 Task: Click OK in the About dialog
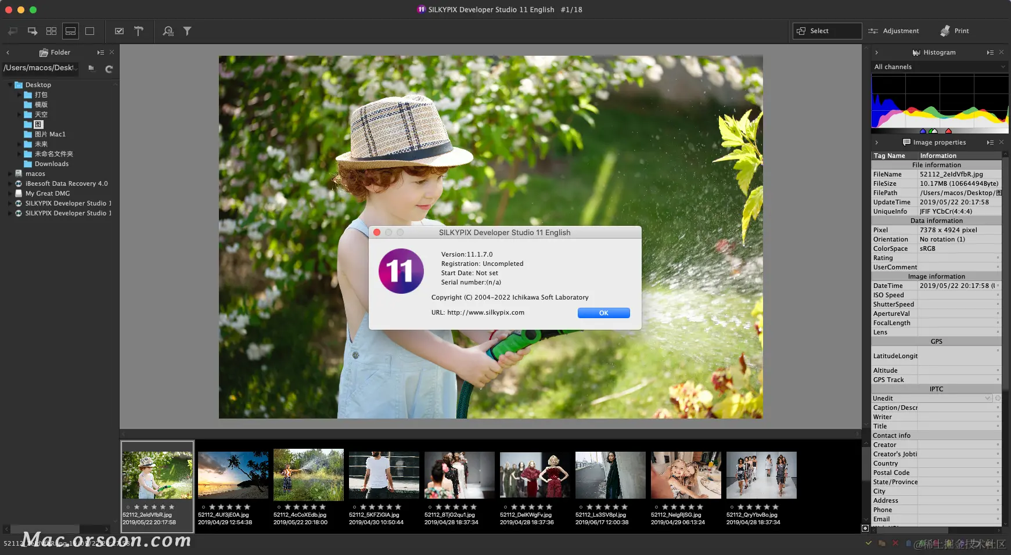[x=604, y=313]
